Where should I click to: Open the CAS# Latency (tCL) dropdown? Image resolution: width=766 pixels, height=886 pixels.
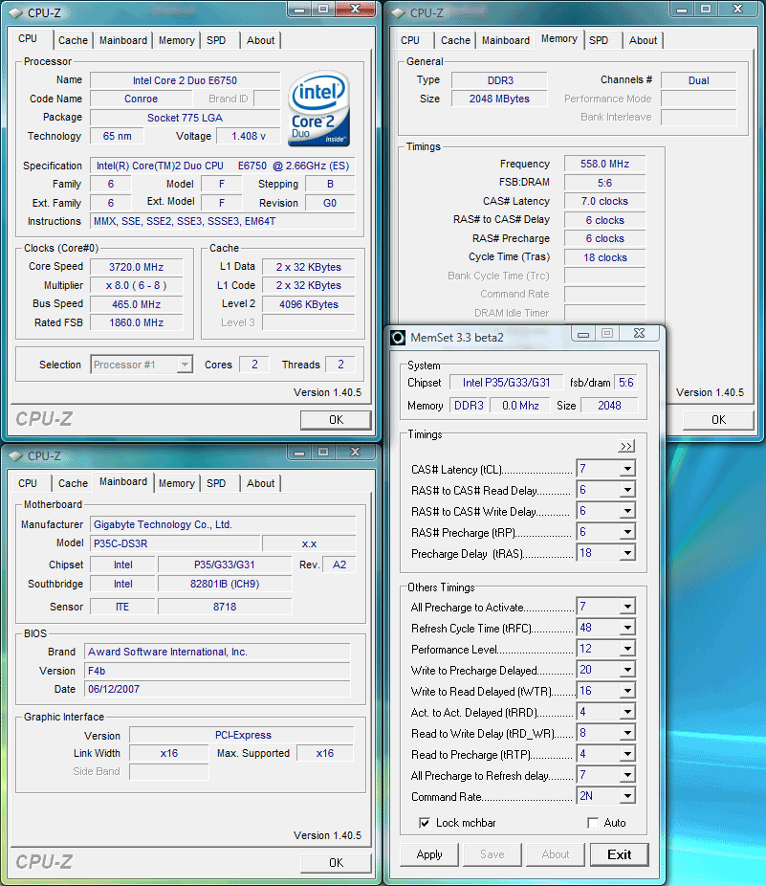(626, 470)
